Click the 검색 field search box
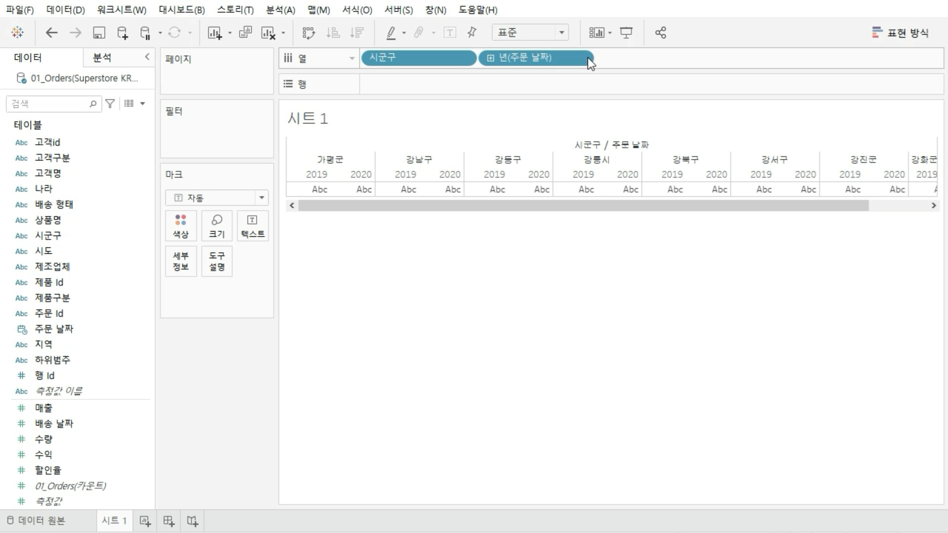The height and width of the screenshot is (533, 948). point(49,104)
